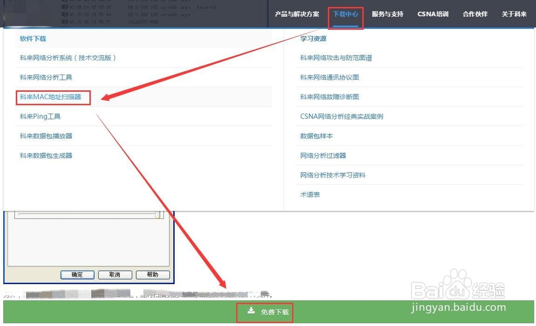This screenshot has height=326, width=536.
Task: Open the 术语表 link
Action: tap(310, 194)
